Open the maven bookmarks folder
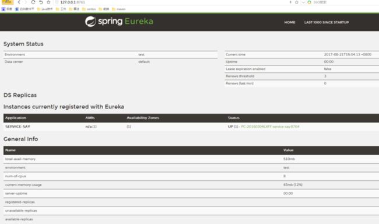The height and width of the screenshot is (224, 379). coord(119,9)
